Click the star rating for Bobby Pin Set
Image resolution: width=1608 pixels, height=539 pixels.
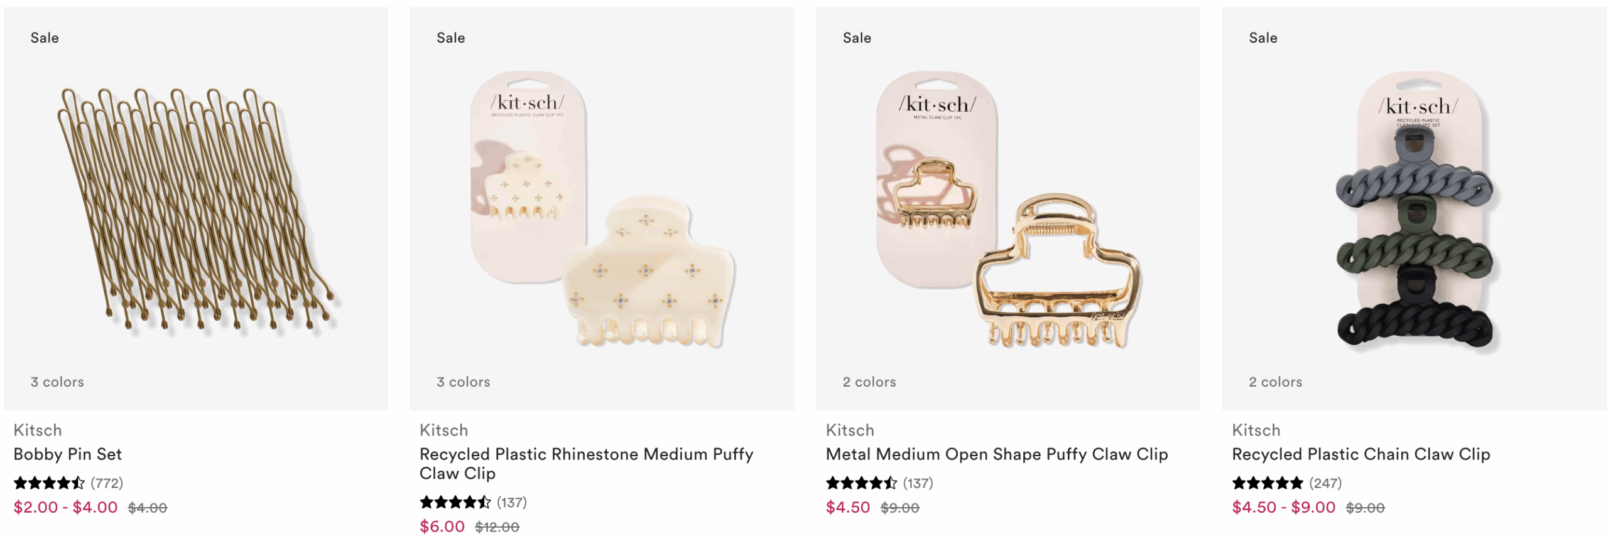pyautogui.click(x=49, y=483)
